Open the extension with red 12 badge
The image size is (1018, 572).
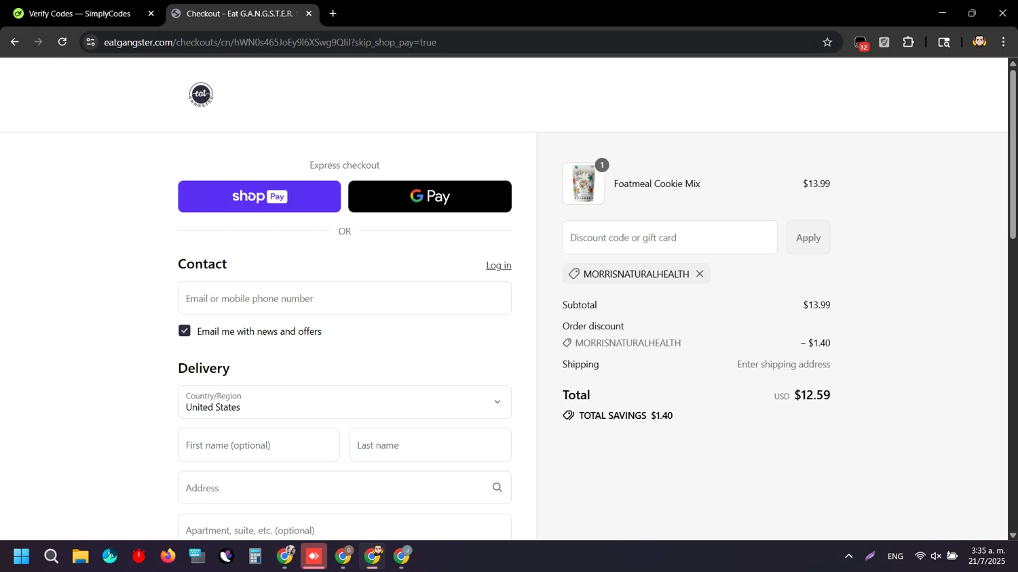pos(861,43)
